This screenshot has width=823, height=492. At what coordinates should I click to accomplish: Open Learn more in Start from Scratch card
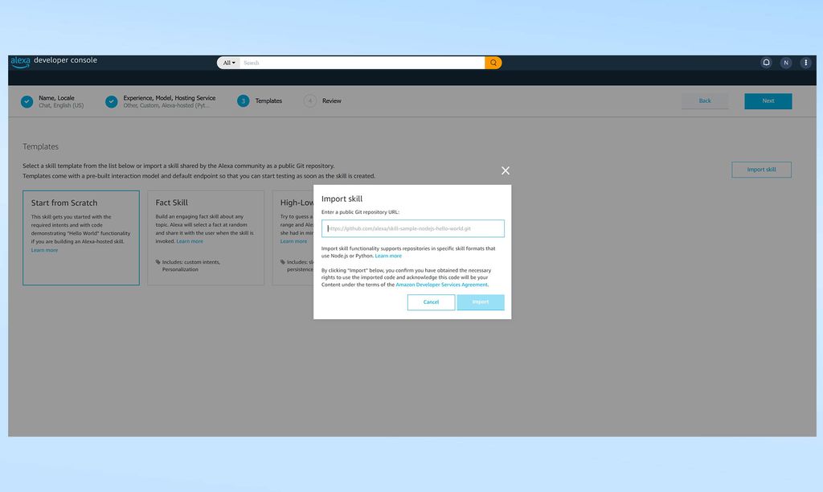(x=44, y=250)
